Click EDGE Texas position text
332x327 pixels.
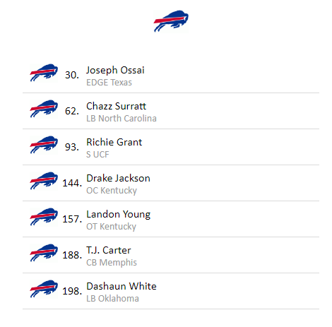(x=109, y=83)
